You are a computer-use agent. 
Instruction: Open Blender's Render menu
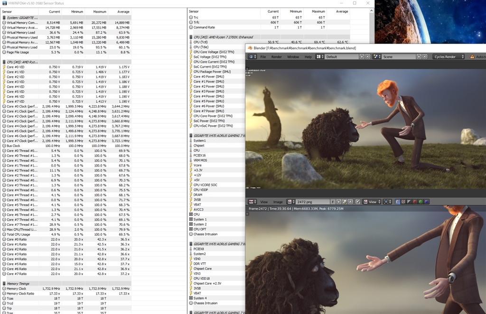point(276,57)
